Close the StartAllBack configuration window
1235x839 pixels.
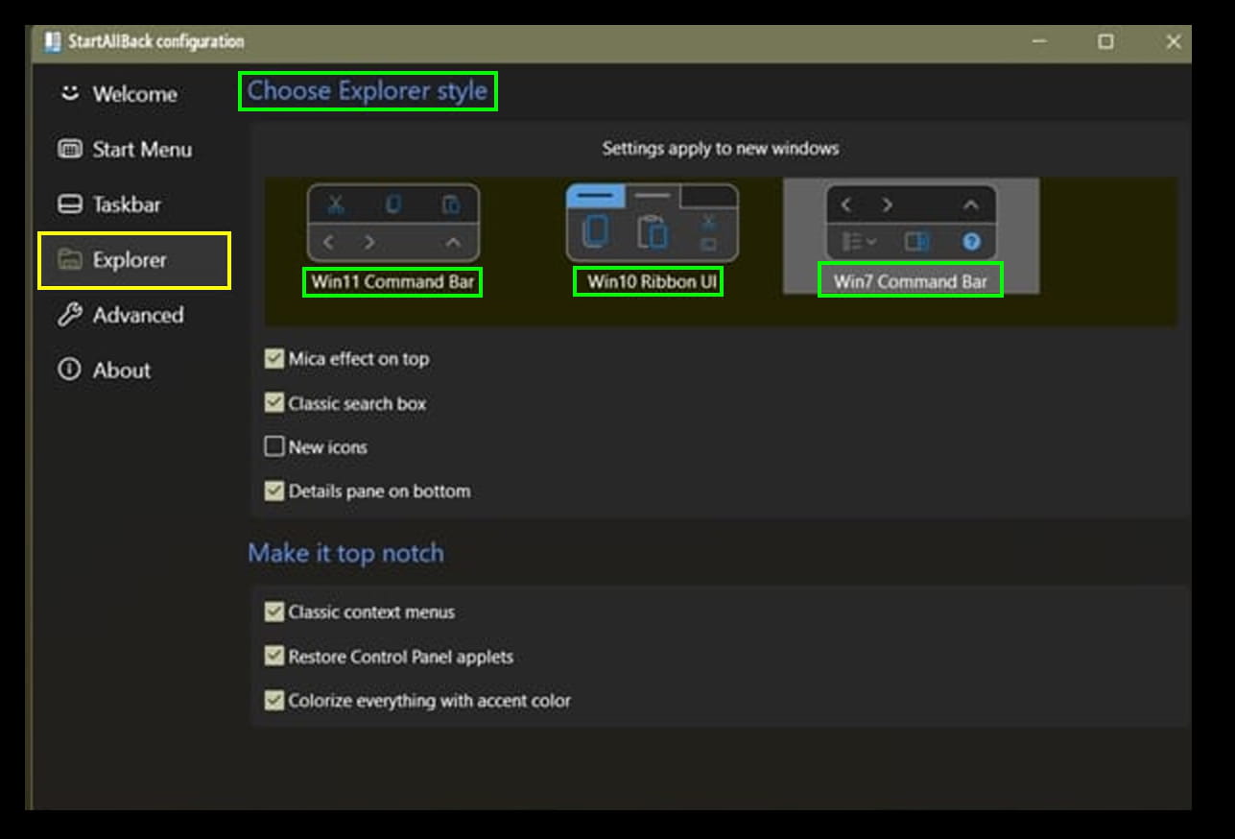click(x=1173, y=41)
